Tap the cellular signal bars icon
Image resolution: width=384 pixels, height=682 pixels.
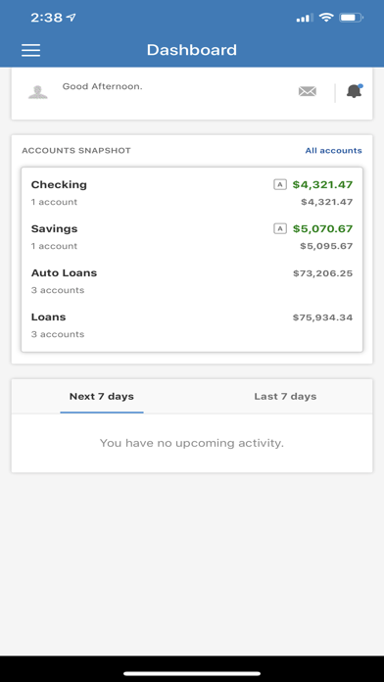point(305,18)
